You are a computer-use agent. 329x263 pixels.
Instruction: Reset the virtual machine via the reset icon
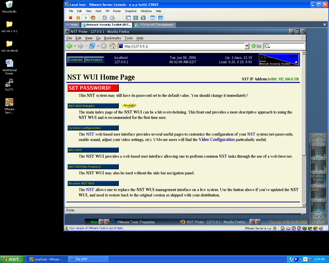click(93, 17)
